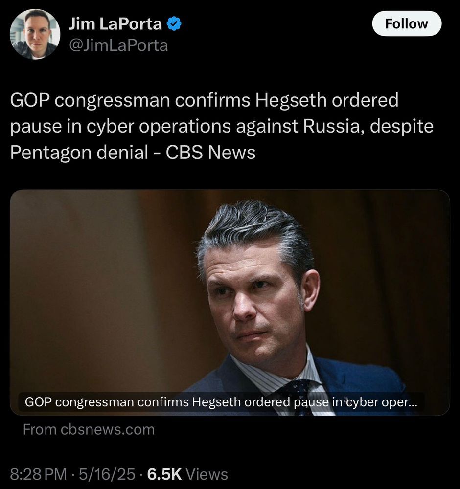
Task: Click the blue verified badge
Action: pos(174,24)
